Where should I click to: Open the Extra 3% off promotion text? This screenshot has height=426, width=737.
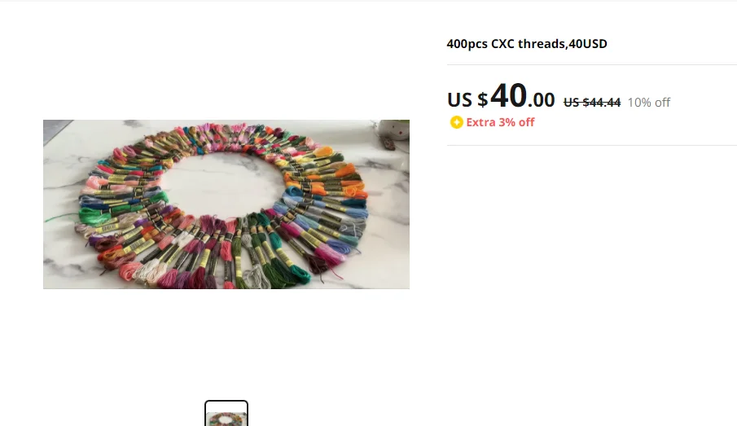pyautogui.click(x=500, y=122)
